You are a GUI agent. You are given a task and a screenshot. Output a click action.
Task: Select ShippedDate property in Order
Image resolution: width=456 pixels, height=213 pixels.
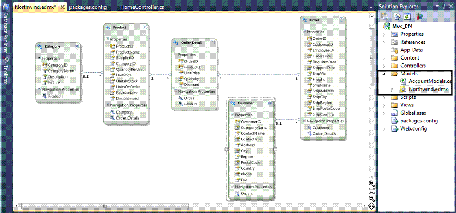coord(324,68)
